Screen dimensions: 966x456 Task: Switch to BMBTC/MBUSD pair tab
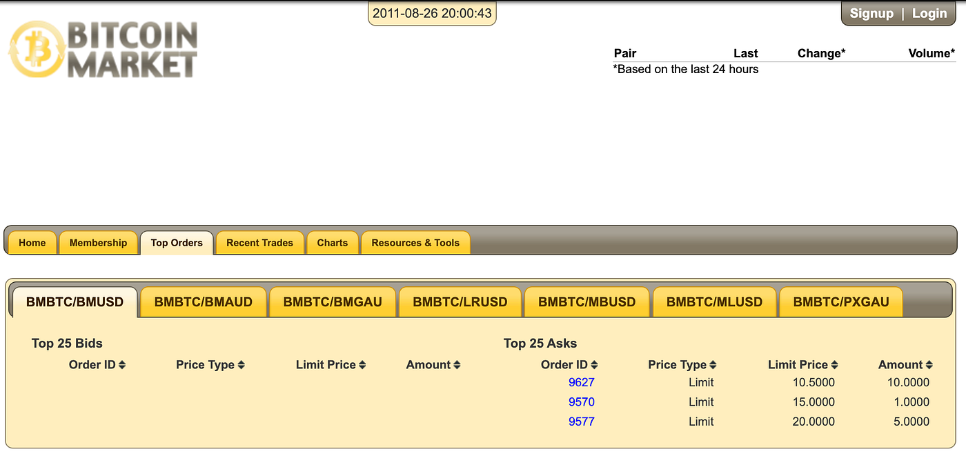(x=587, y=302)
